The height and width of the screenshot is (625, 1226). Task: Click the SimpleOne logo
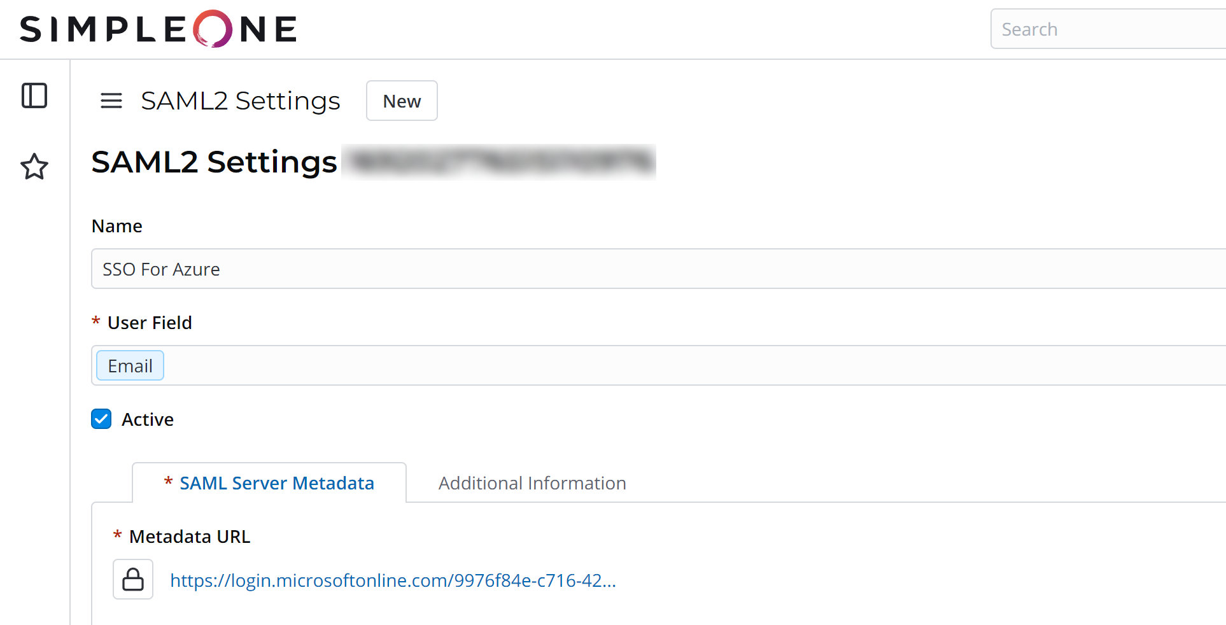click(159, 29)
